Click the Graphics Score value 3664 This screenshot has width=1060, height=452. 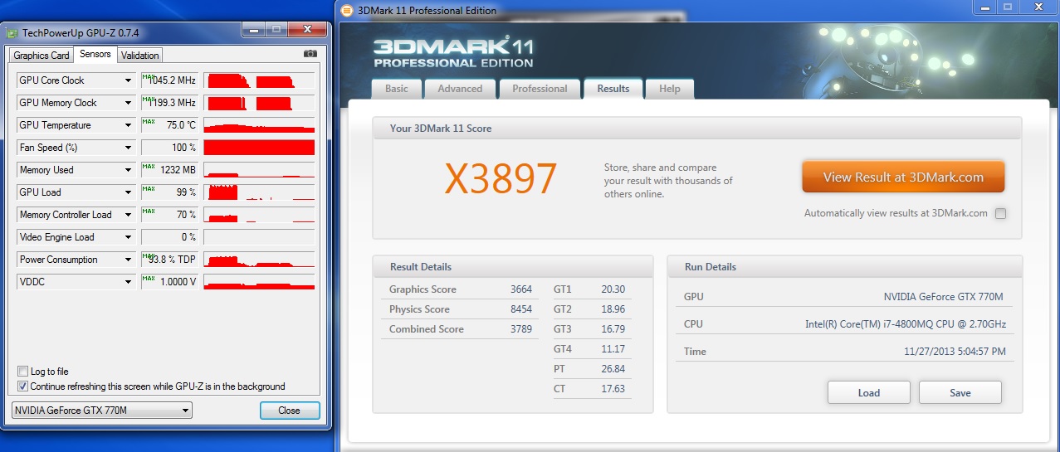(521, 289)
